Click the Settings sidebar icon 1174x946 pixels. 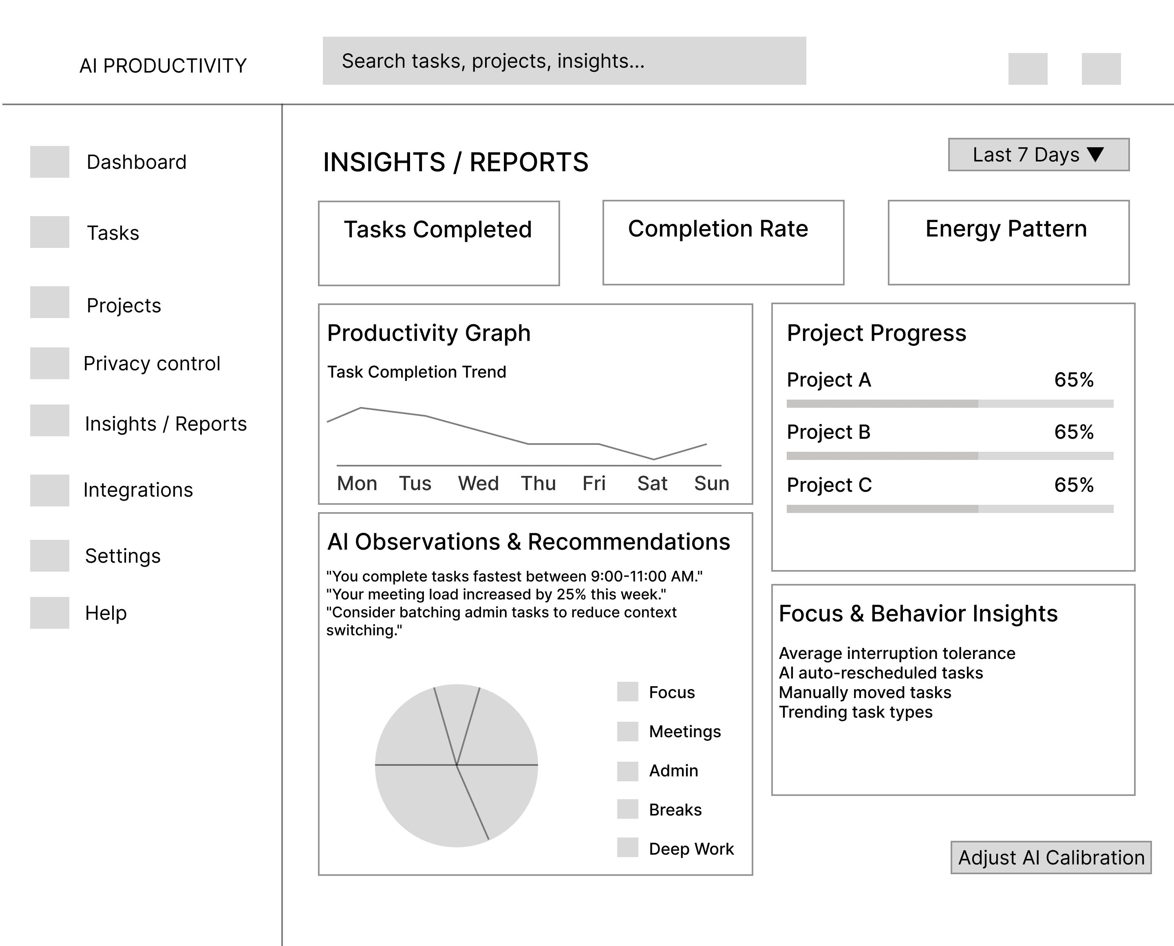pos(50,556)
